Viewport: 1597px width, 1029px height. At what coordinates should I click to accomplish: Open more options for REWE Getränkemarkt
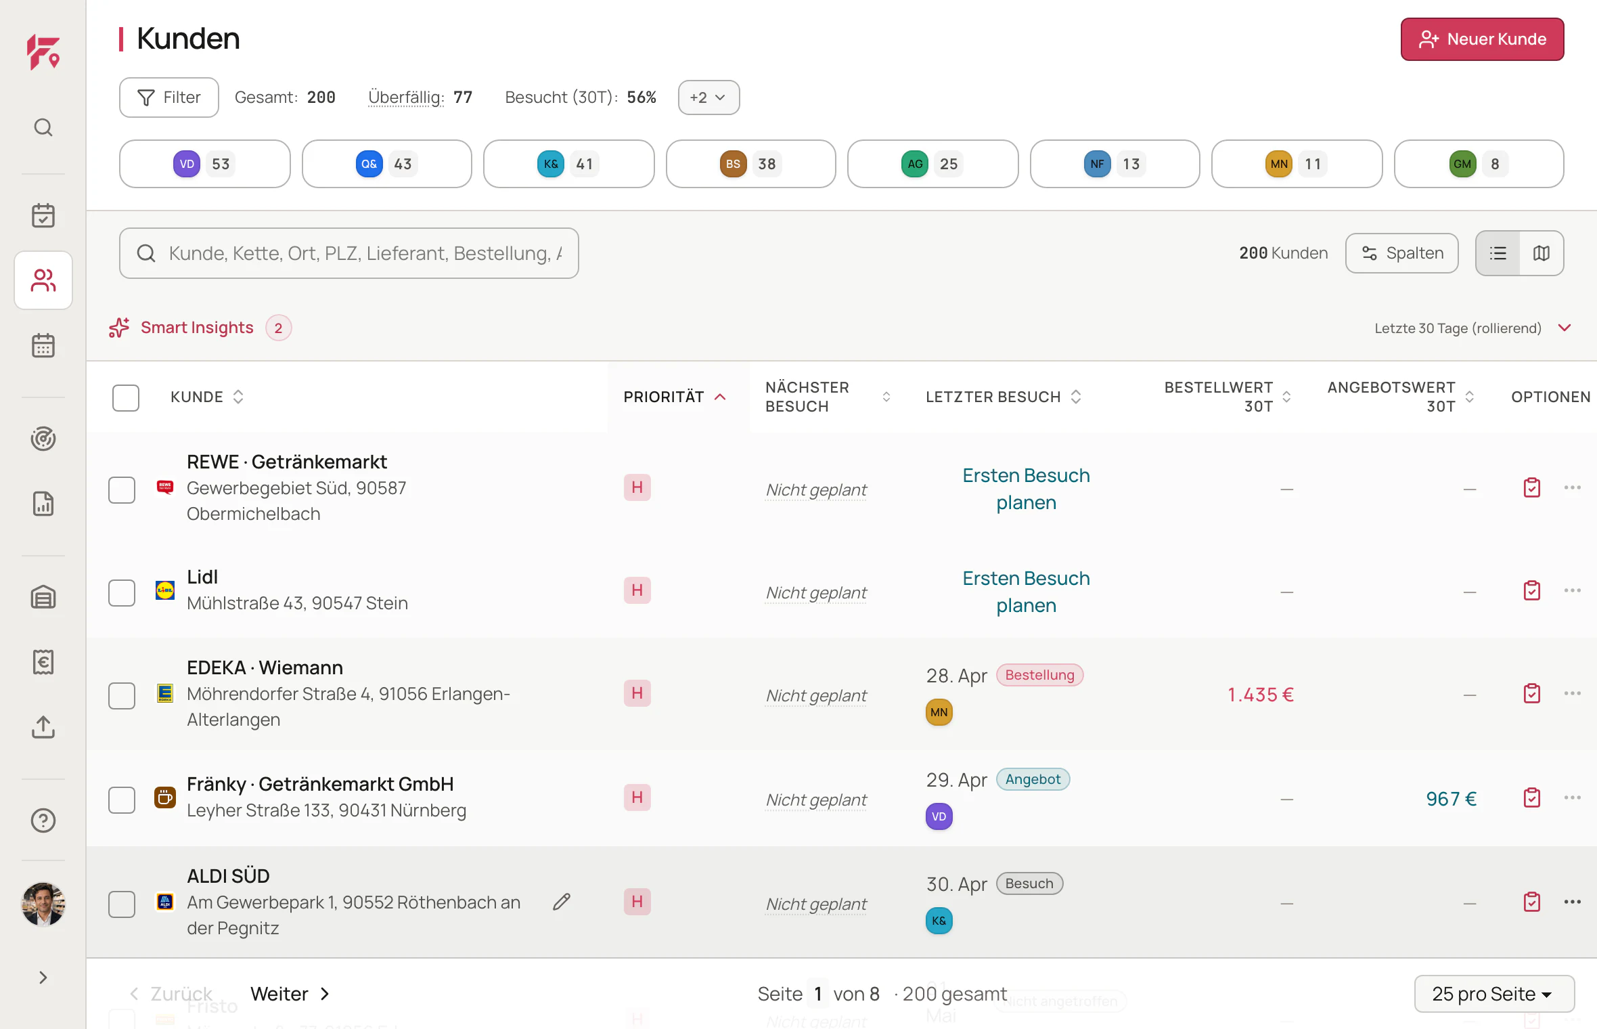click(1573, 487)
